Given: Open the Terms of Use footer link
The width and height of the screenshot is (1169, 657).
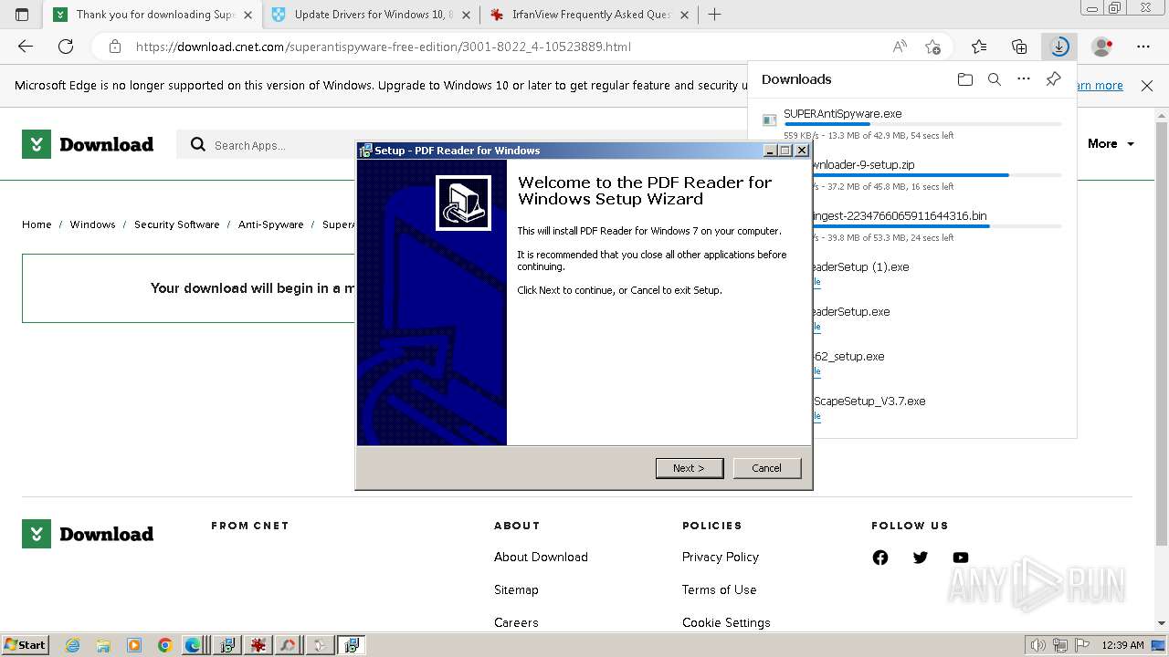Looking at the screenshot, I should point(719,589).
